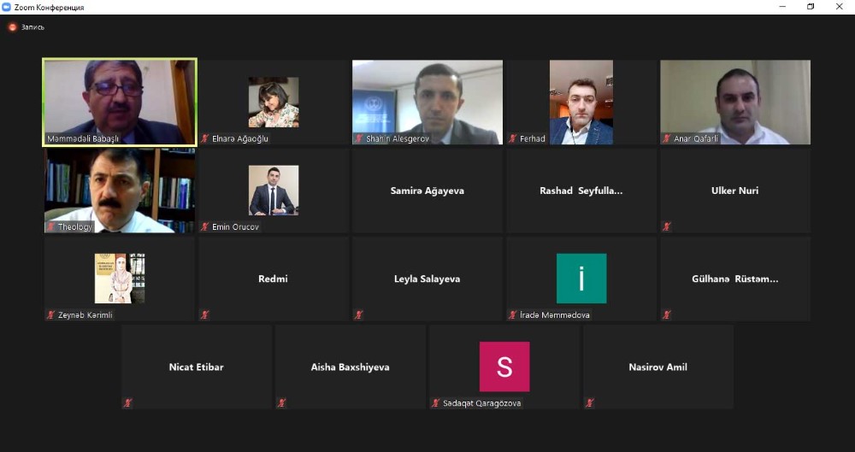Click muted mic icon in Nasirov Amil tile
Image resolution: width=855 pixels, height=452 pixels.
pyautogui.click(x=589, y=403)
